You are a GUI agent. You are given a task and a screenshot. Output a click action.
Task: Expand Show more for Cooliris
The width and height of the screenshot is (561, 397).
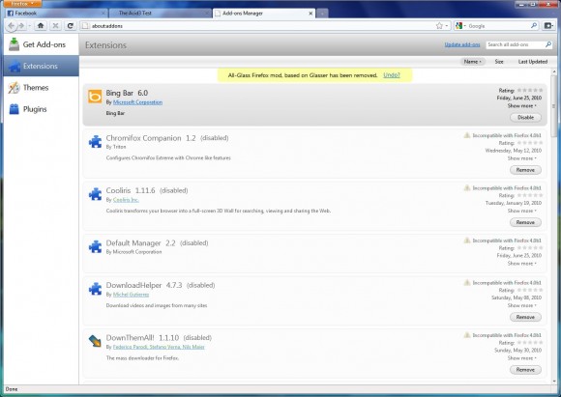[x=521, y=211]
